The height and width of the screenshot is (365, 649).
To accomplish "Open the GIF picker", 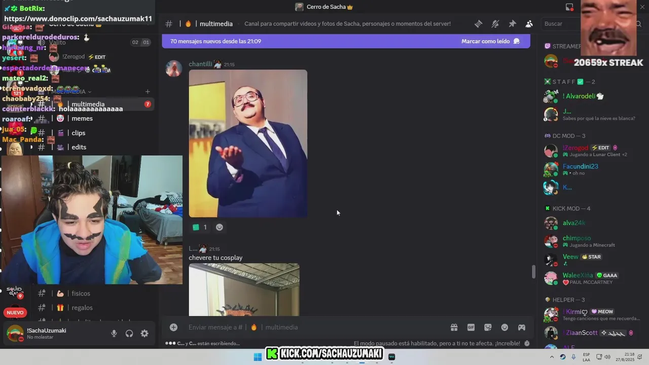I will click(471, 327).
